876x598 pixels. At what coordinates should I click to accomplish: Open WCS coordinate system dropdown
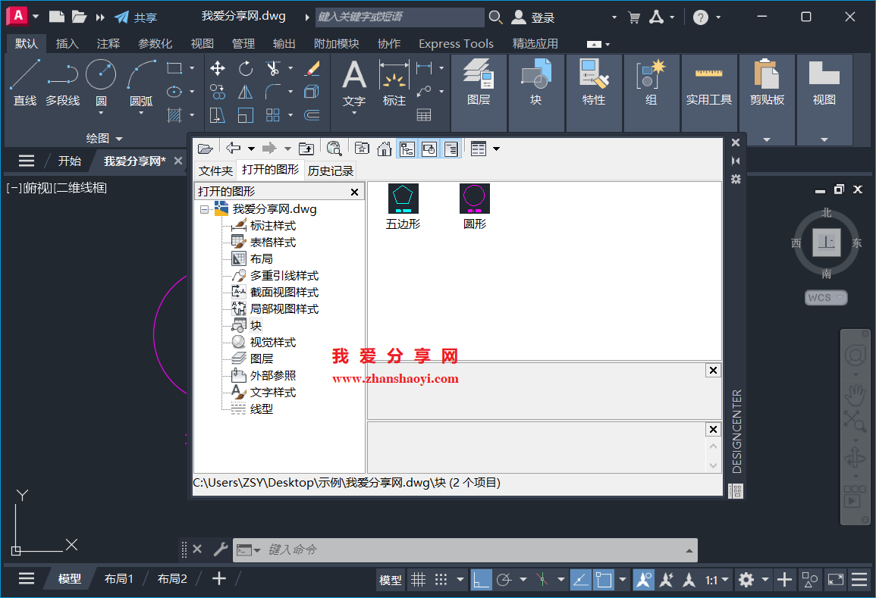(x=826, y=298)
